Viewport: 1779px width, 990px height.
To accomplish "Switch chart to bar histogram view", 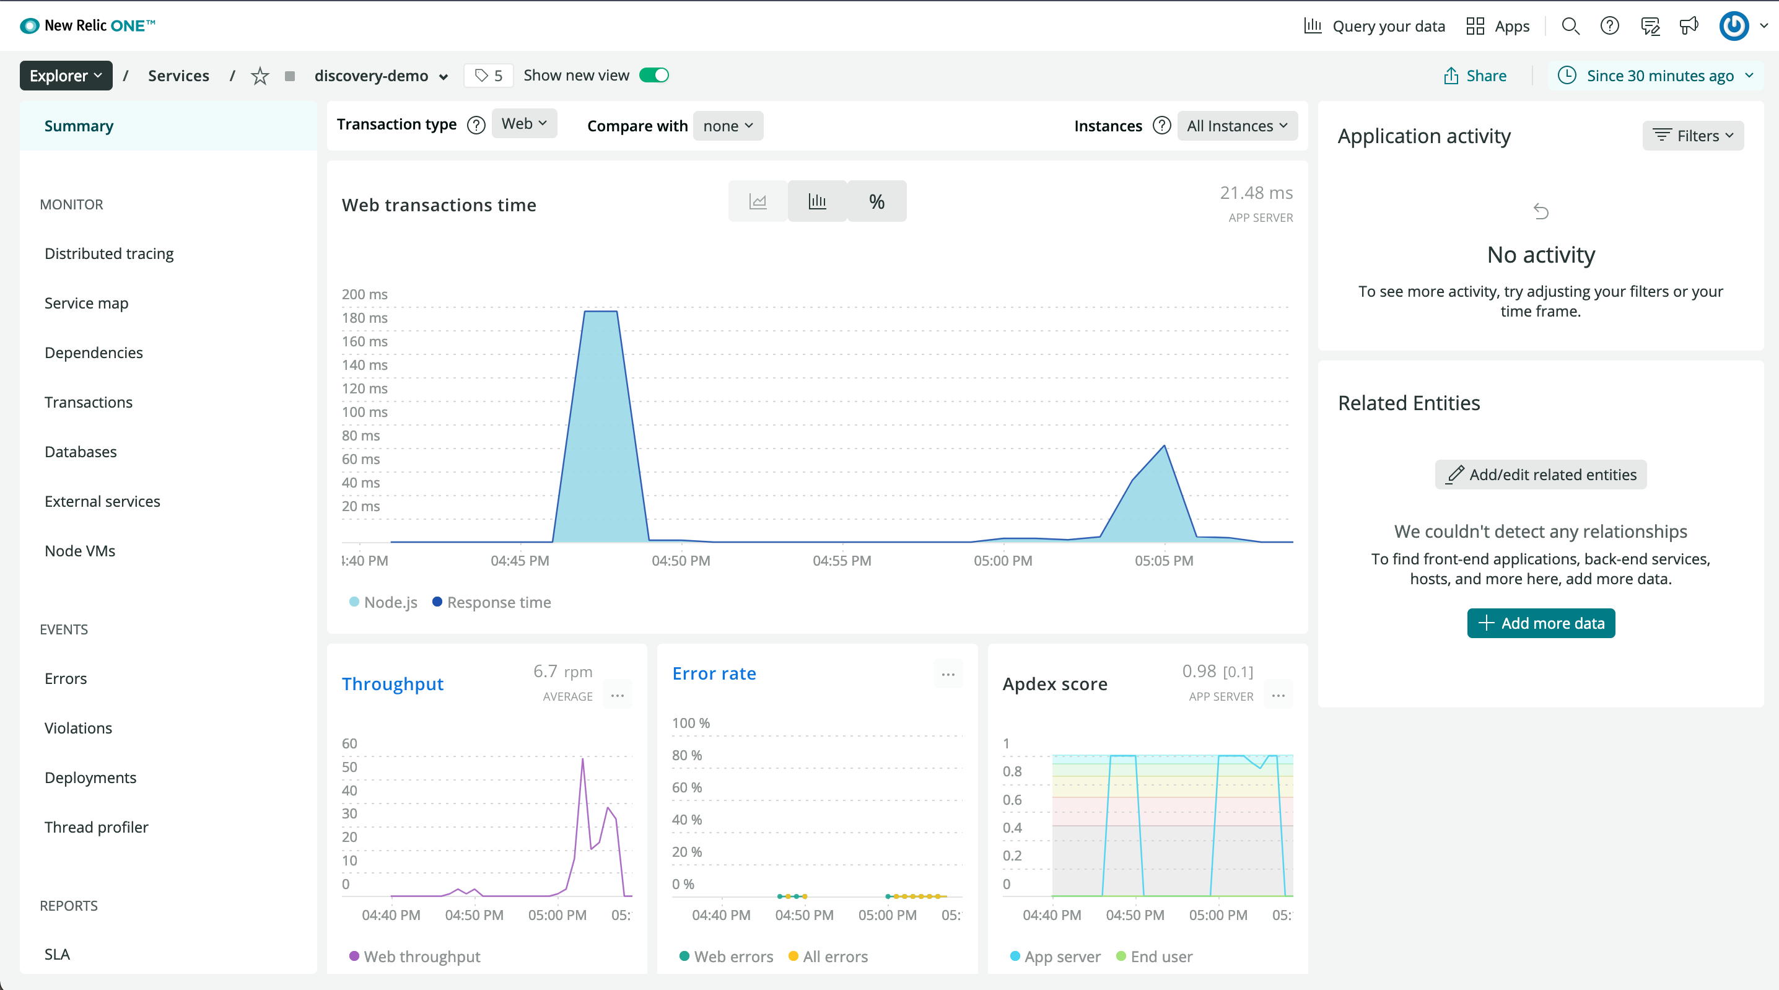I will tap(817, 202).
